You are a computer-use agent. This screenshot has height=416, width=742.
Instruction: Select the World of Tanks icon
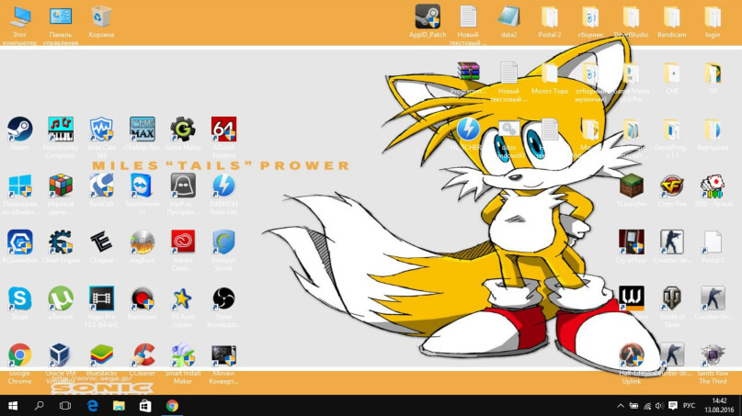click(671, 298)
